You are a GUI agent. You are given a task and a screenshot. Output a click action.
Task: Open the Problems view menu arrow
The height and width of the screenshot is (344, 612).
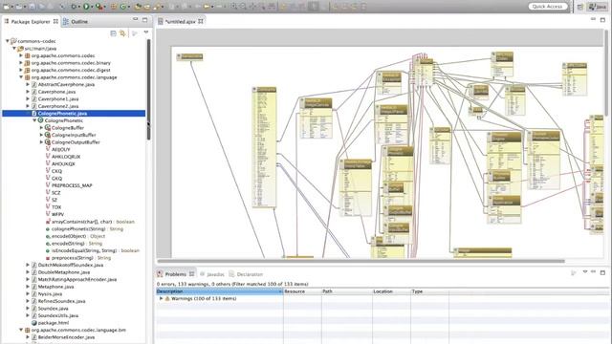coord(584,271)
